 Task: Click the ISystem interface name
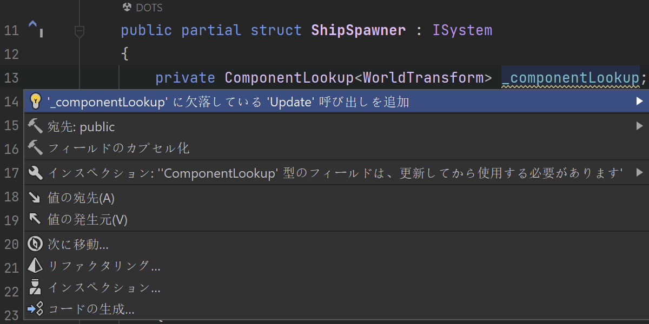coord(462,30)
